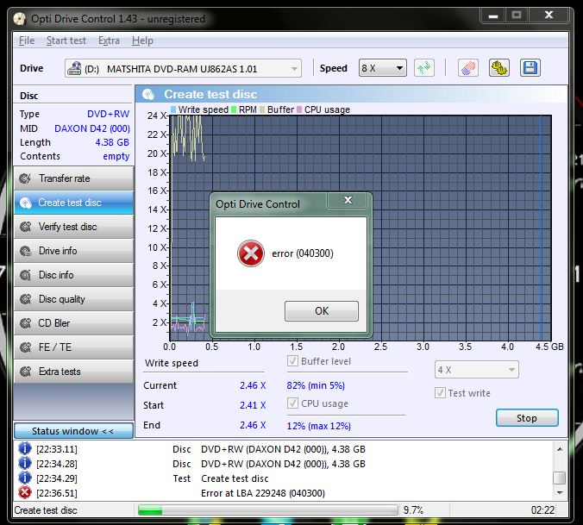Screen dimensions: 583x525
Task: Toggle the Test write checkbox
Action: pos(440,393)
